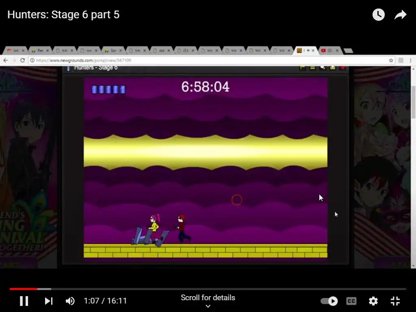Expand the Scroll for details chevron
This screenshot has height=312, width=416.
click(208, 306)
